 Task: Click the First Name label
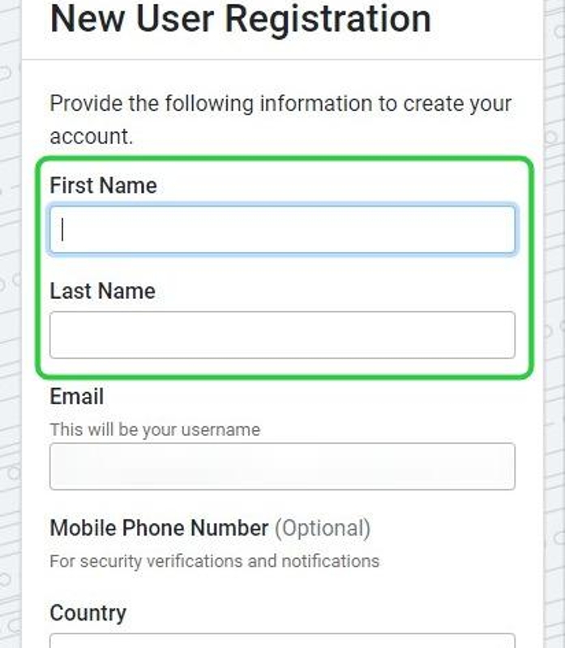pyautogui.click(x=103, y=185)
